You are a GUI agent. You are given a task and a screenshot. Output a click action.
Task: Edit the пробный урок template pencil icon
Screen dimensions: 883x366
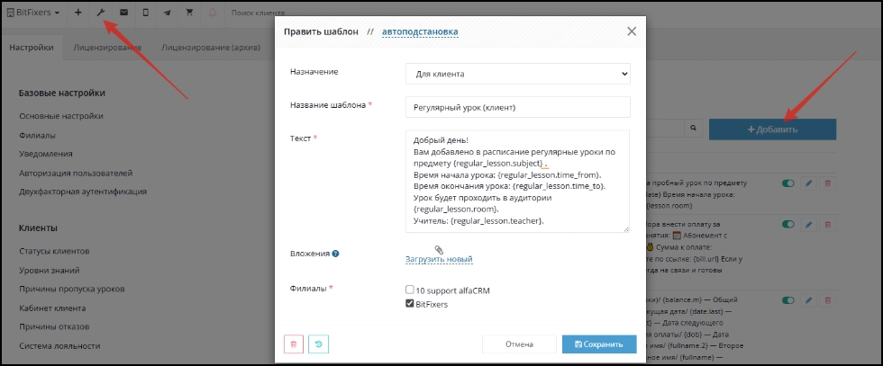[x=809, y=183]
